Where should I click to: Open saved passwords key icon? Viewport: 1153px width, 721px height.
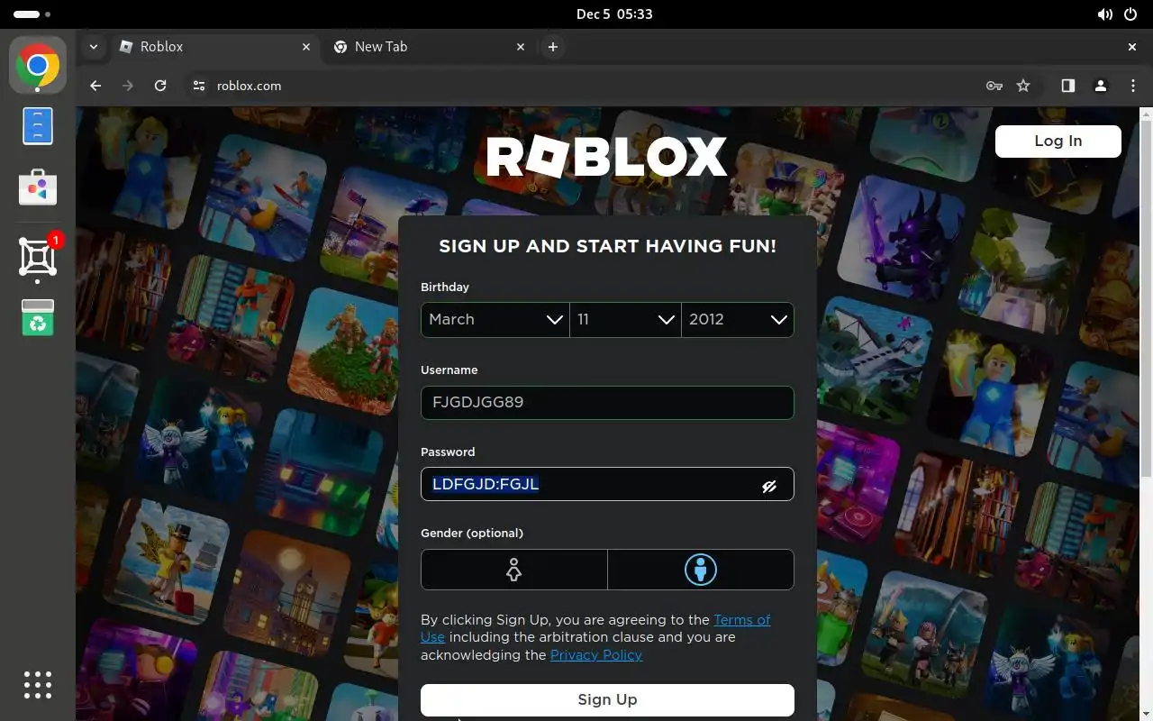(994, 86)
